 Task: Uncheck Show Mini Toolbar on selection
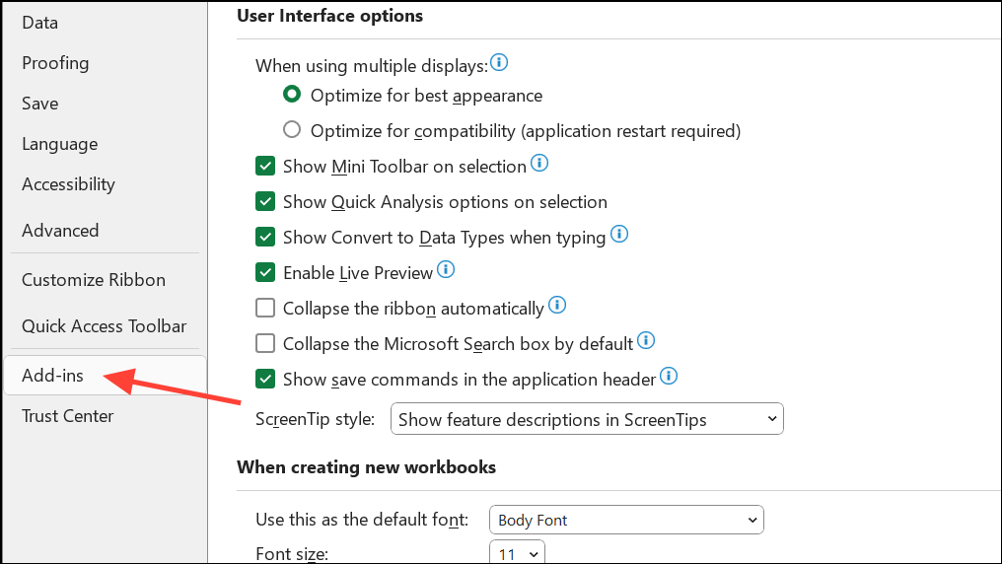[x=265, y=166]
